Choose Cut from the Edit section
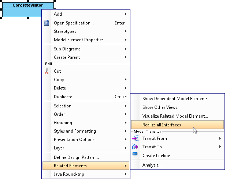Viewport: 226px width, 179px height. pos(86,71)
